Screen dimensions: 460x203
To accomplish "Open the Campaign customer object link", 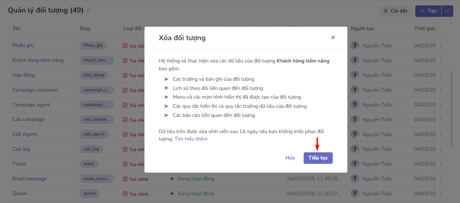I will (35, 90).
